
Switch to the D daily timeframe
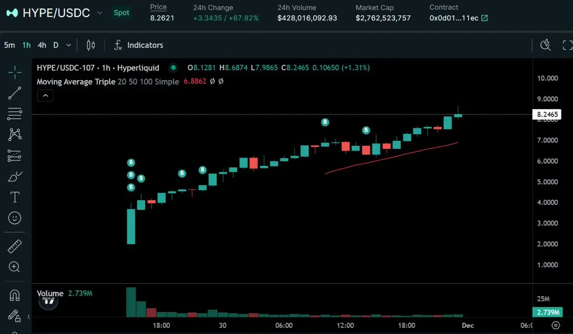coord(56,45)
